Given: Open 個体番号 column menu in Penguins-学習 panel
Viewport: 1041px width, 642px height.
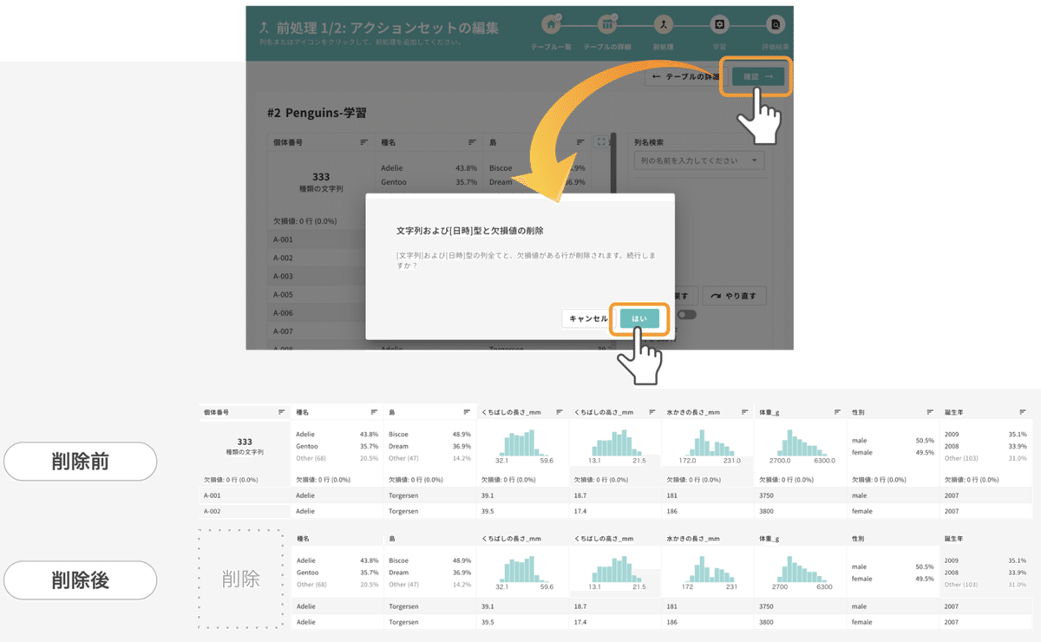Looking at the screenshot, I should (x=364, y=142).
